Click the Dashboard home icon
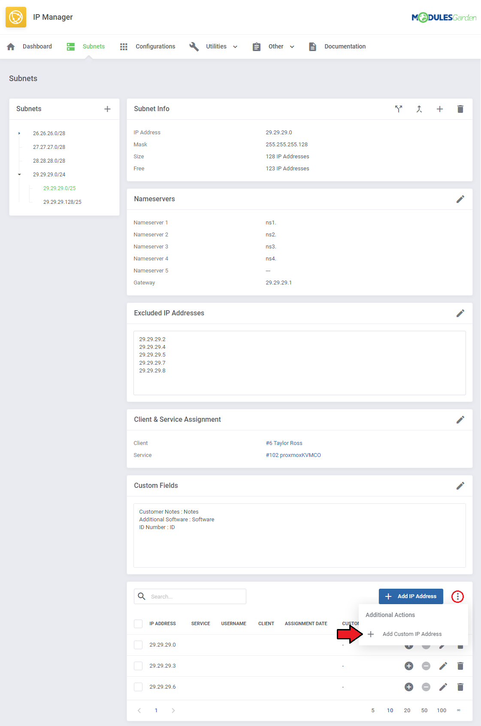 pyautogui.click(x=11, y=46)
